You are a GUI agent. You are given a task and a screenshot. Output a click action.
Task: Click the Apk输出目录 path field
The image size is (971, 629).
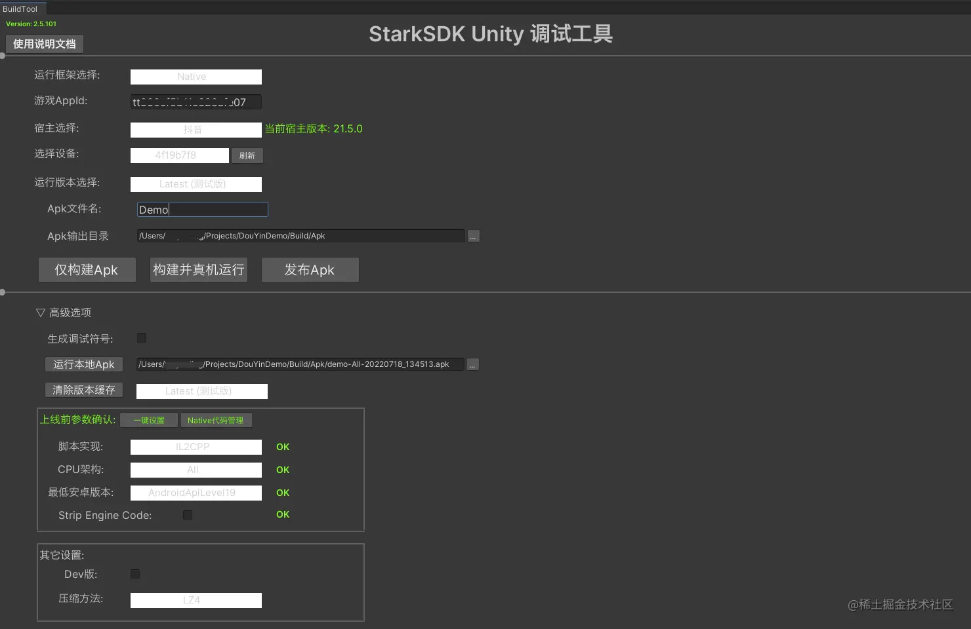point(301,236)
